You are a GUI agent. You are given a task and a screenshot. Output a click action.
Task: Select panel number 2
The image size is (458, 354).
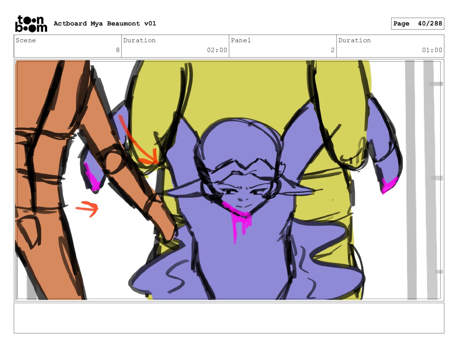click(333, 50)
